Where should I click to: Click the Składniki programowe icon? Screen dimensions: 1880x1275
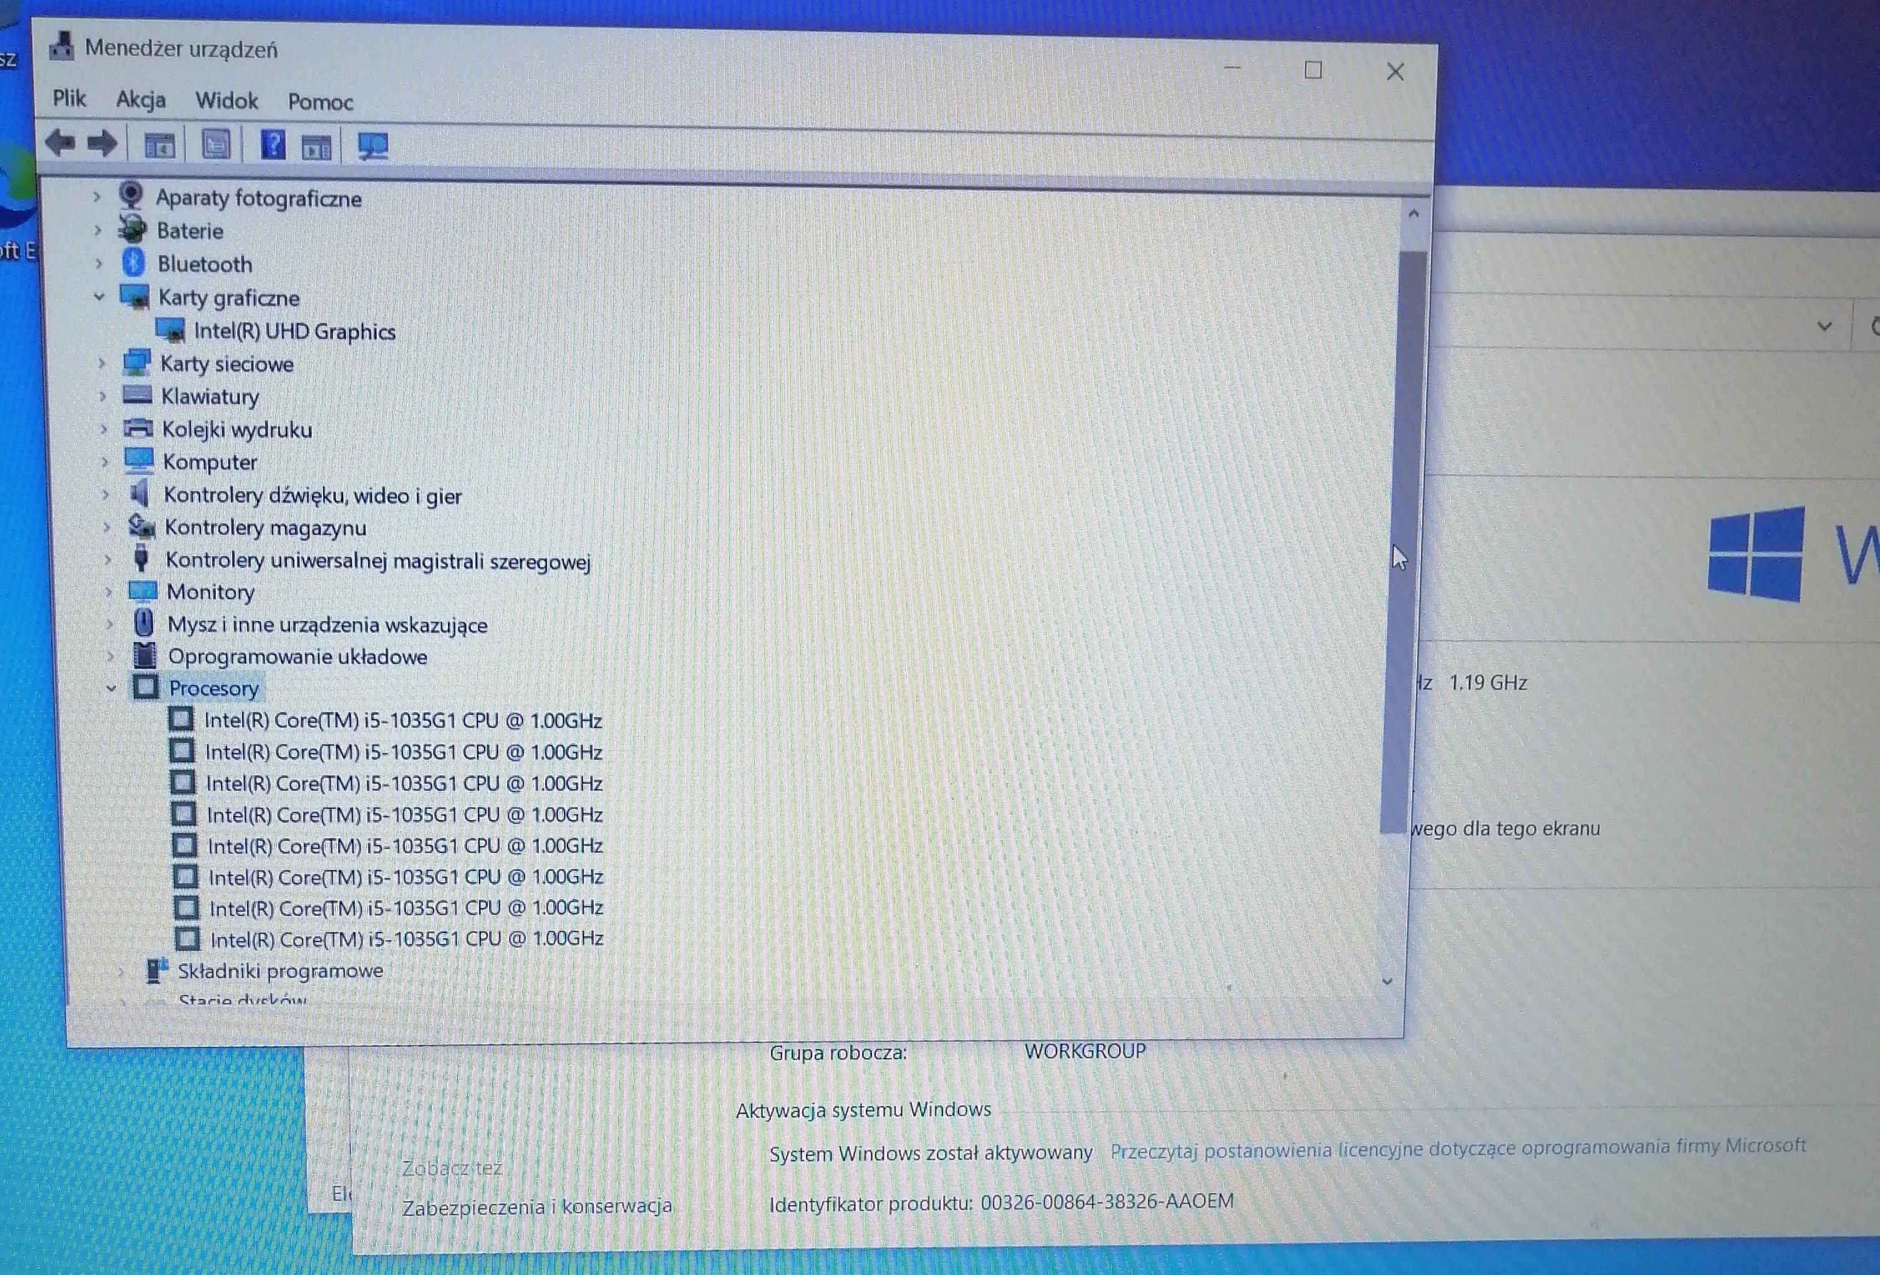(x=157, y=970)
